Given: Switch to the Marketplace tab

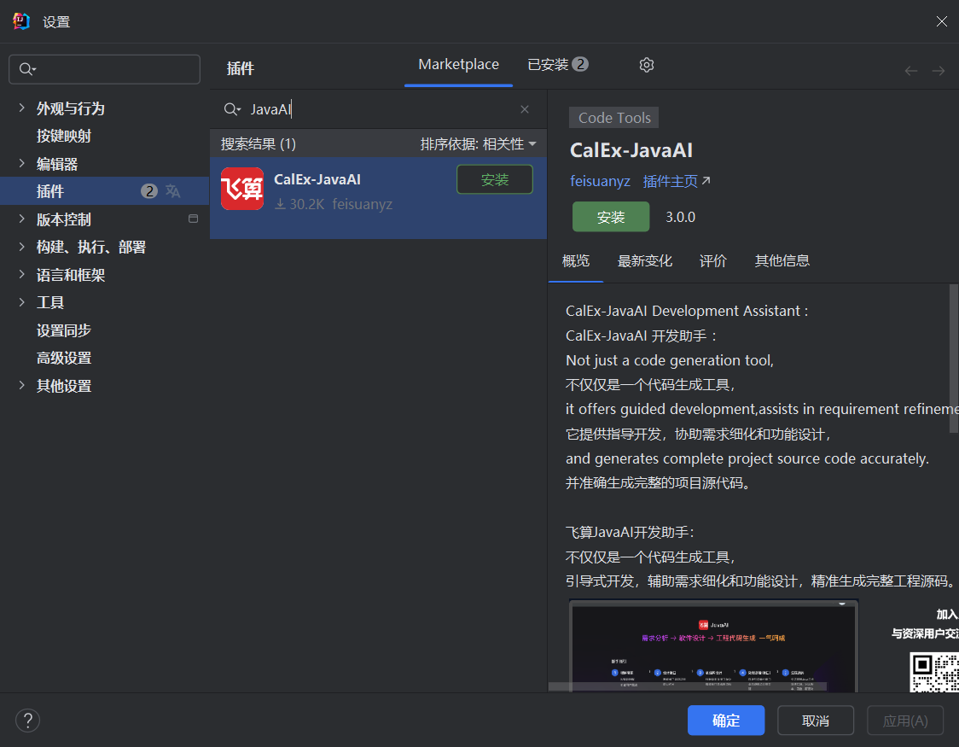Looking at the screenshot, I should (459, 64).
